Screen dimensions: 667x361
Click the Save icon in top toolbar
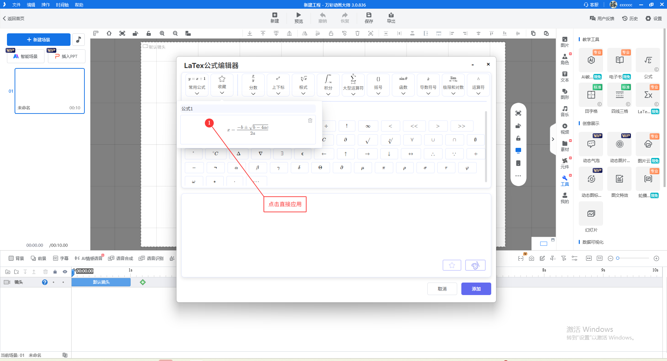click(x=369, y=18)
